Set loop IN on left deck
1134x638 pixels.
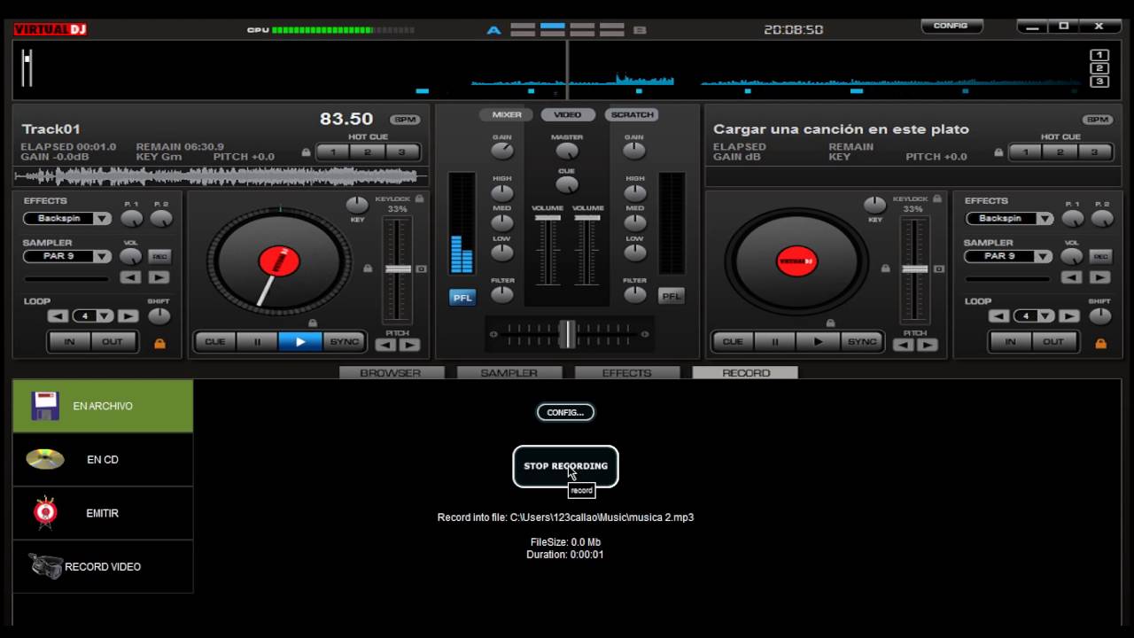coord(70,341)
